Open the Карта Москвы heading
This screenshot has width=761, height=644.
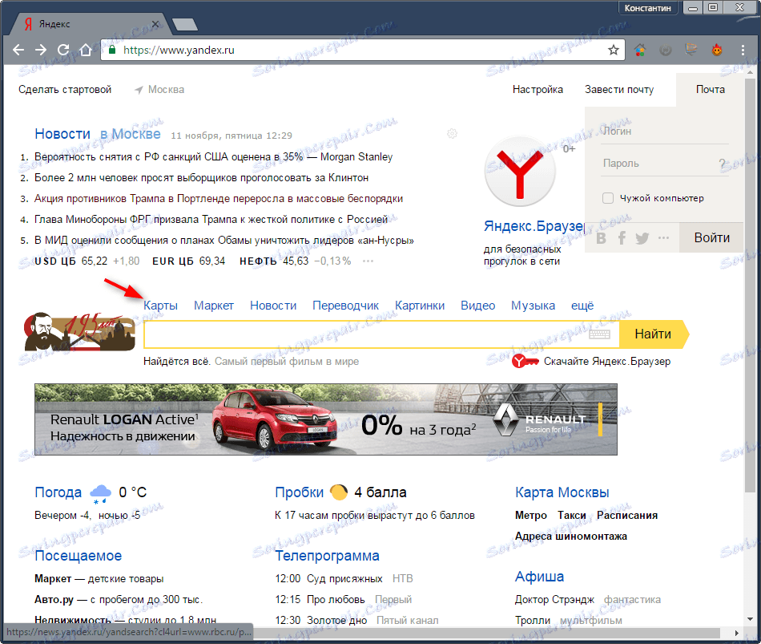[x=562, y=492]
